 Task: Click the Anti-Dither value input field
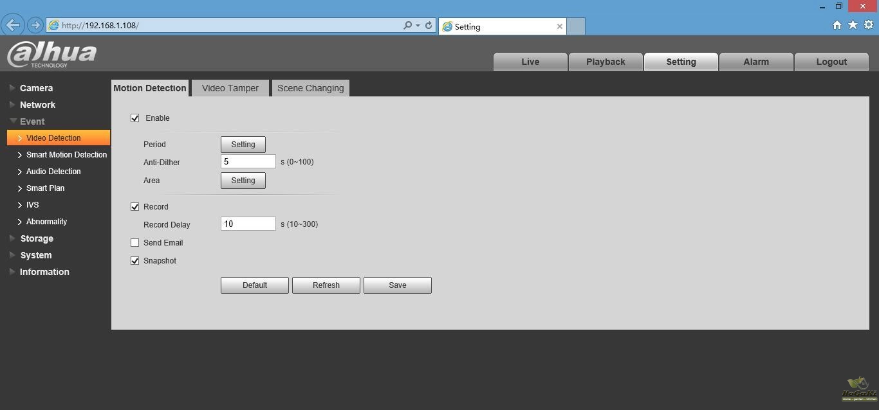point(248,162)
